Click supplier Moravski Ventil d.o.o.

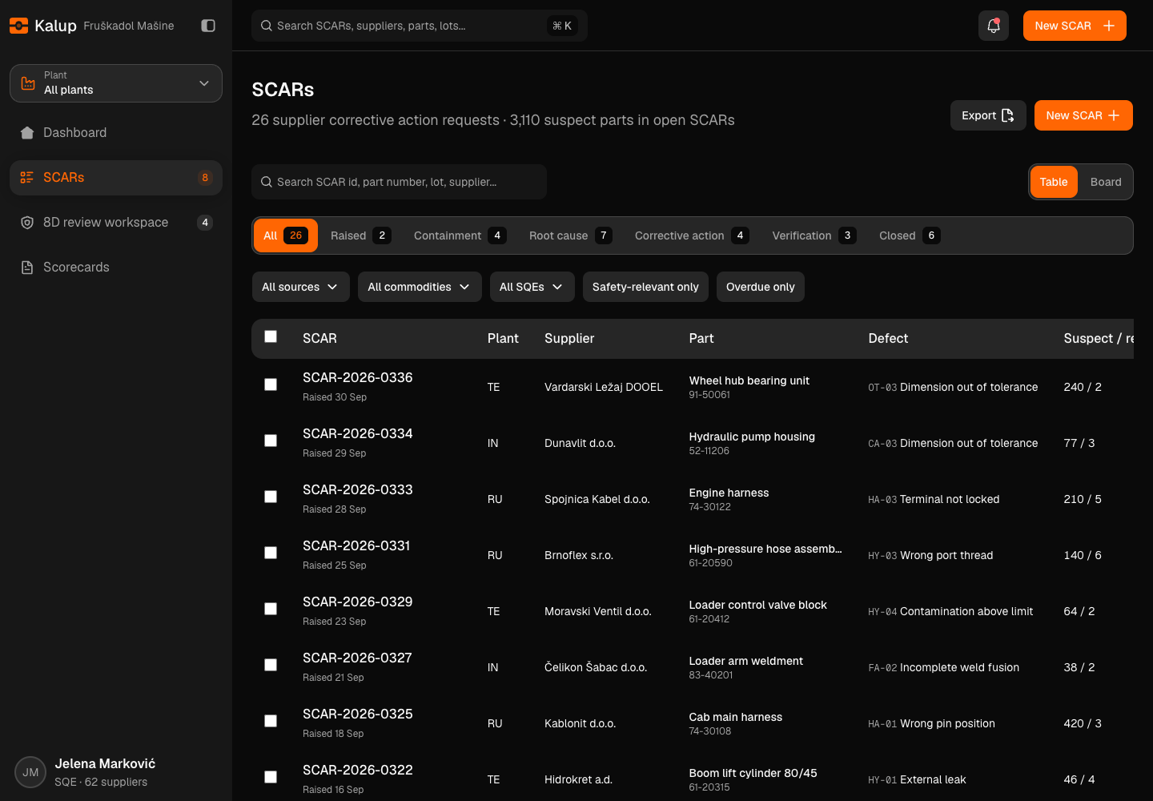pyautogui.click(x=598, y=611)
